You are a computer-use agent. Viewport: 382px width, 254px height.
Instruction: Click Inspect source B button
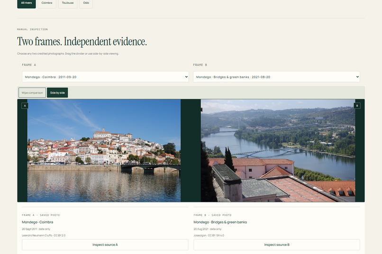(277, 245)
